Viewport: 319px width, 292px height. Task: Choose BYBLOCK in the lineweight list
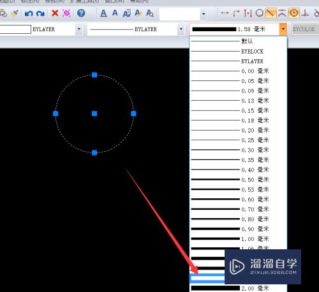[238, 51]
